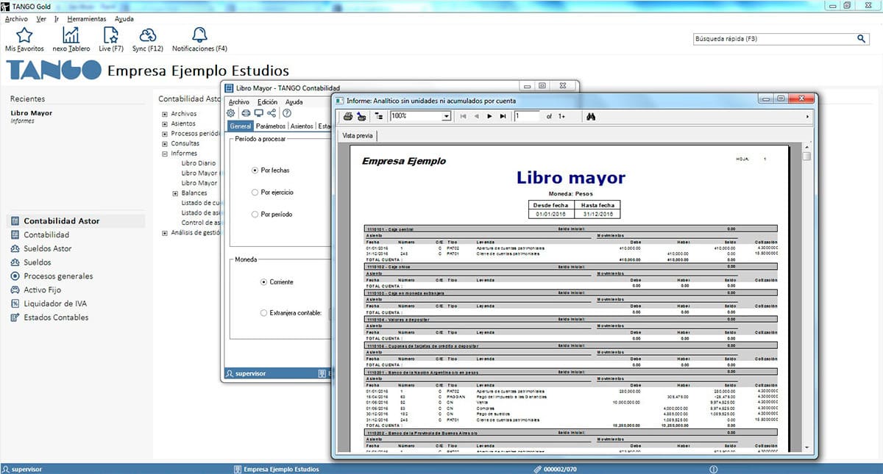Open Contabilidad module in sidebar
The width and height of the screenshot is (883, 474).
point(46,234)
